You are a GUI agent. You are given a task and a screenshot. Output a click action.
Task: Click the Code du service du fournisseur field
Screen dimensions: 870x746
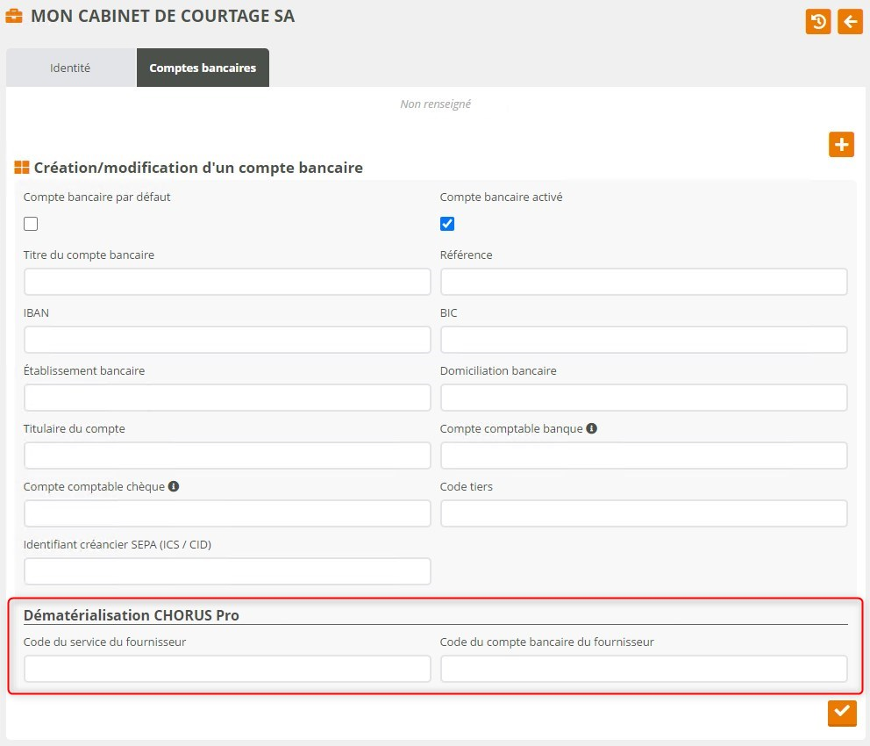227,669
